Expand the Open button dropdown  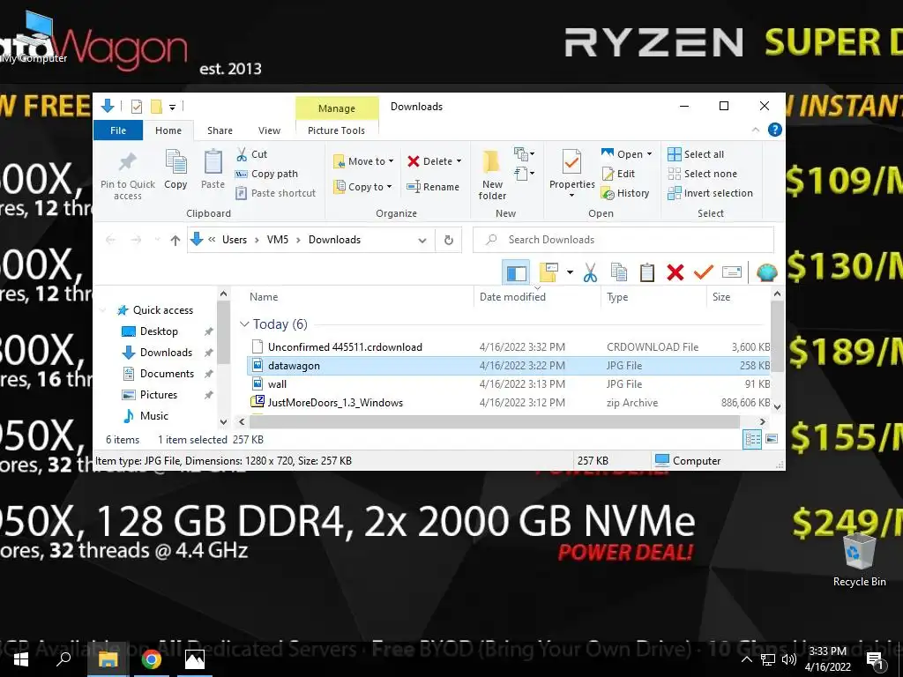click(x=649, y=154)
